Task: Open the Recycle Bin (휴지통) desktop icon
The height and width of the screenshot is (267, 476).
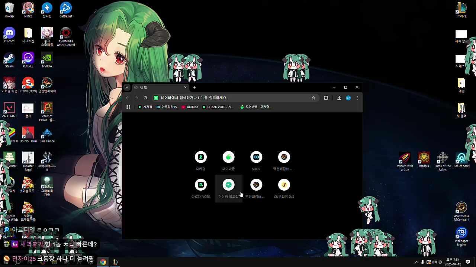Action: (x=9, y=10)
